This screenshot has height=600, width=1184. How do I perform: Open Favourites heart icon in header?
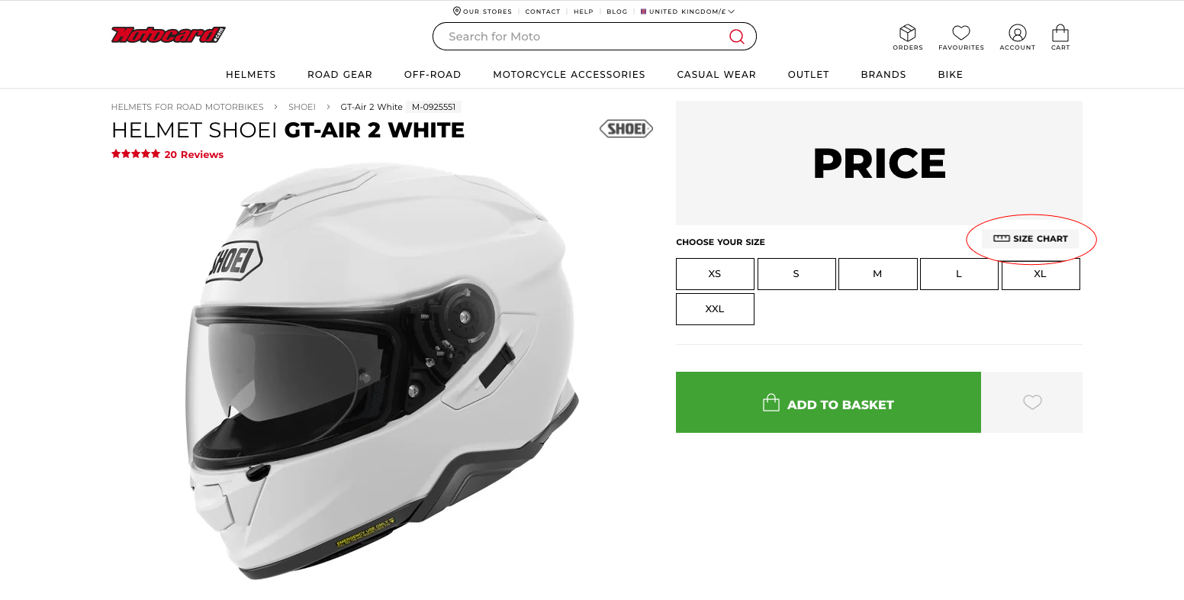tap(961, 33)
